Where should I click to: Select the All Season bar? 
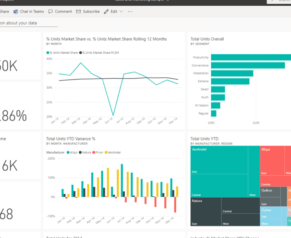(216, 106)
